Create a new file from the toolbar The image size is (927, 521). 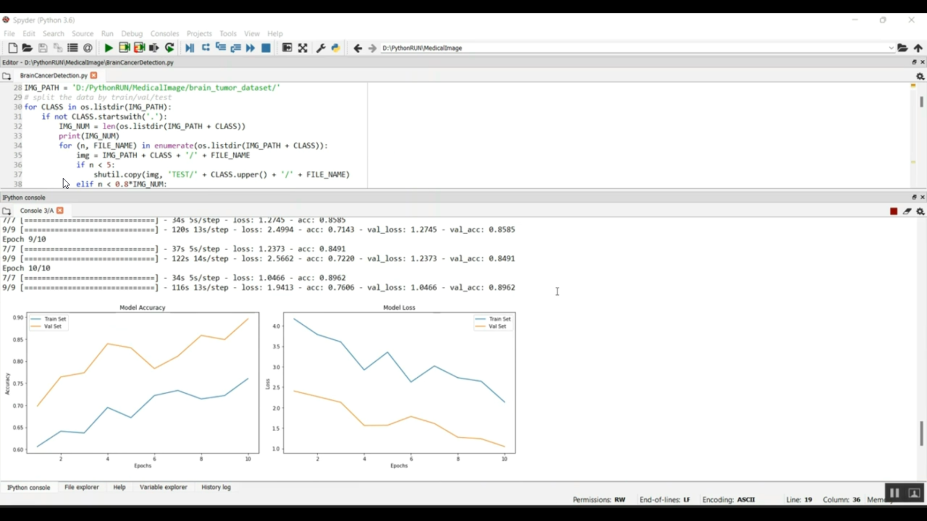[x=12, y=48]
